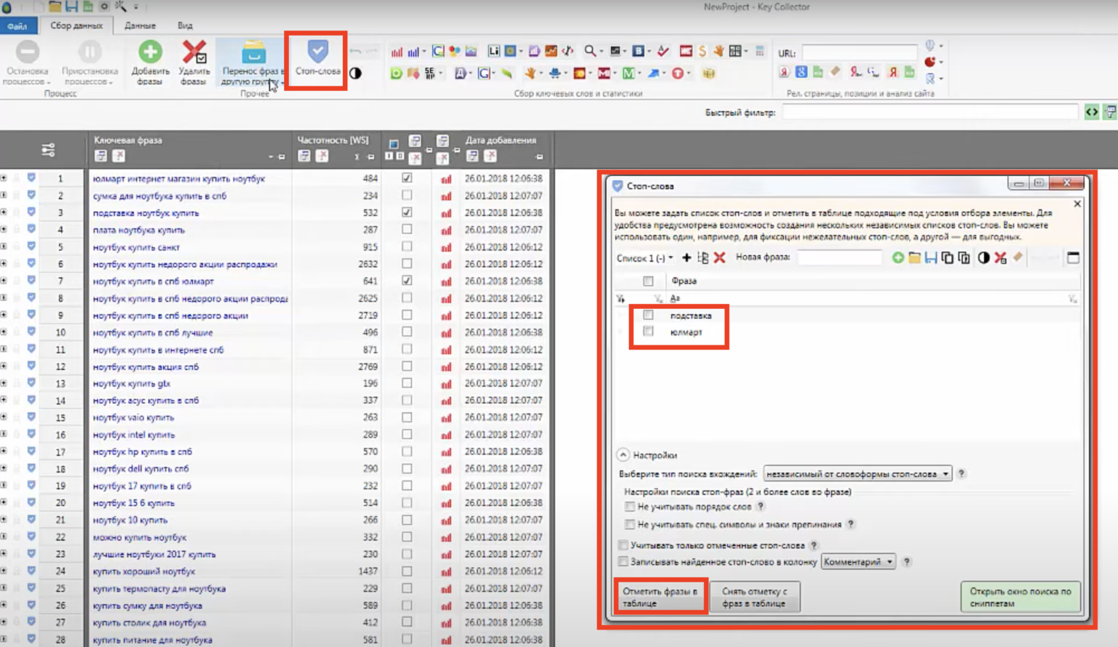Open dropdown arrow of Ключевая фраза column header
Screen dimensions: 1118x647
(271, 157)
